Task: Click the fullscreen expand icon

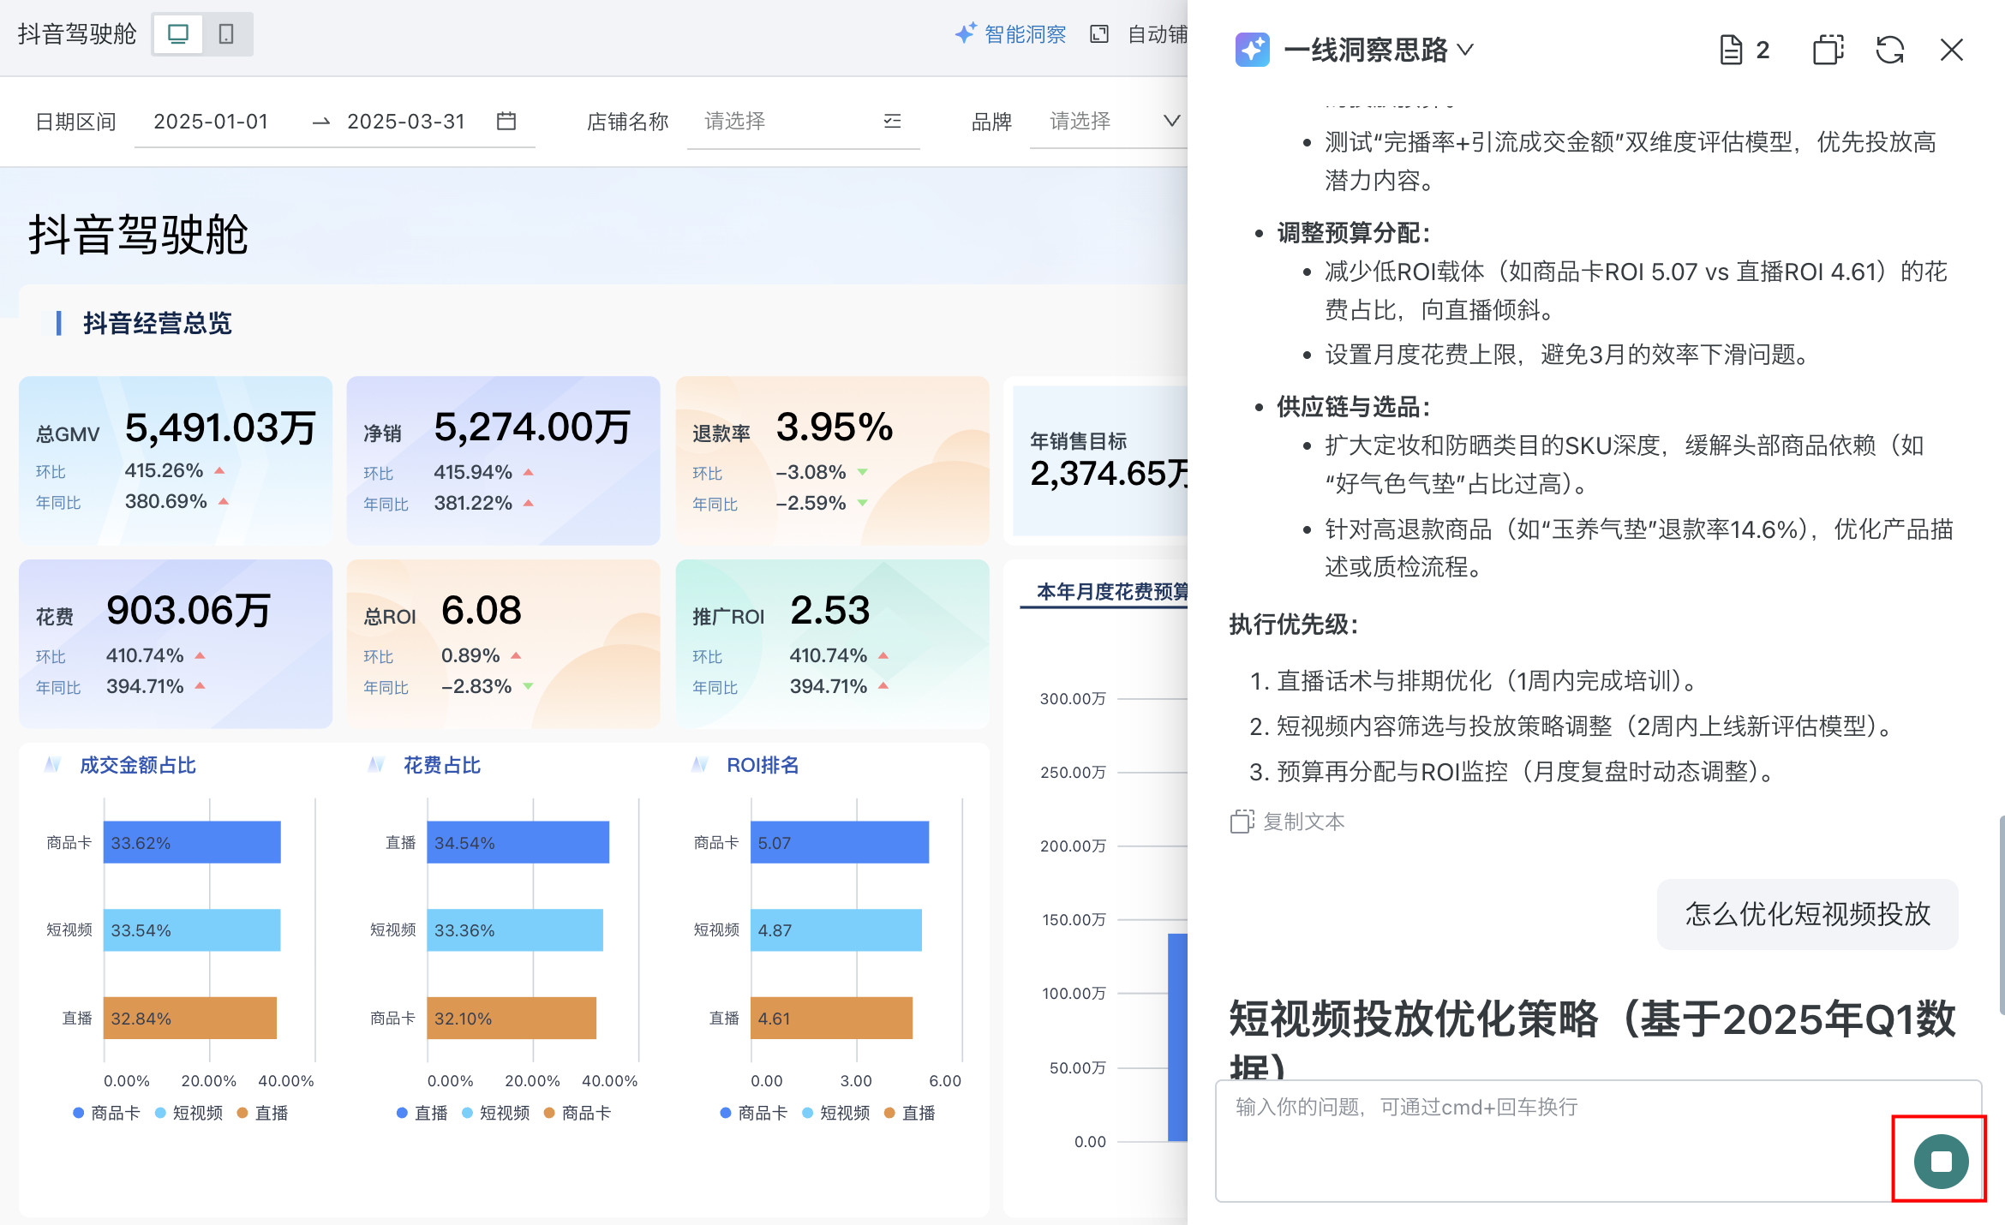Action: click(1098, 34)
